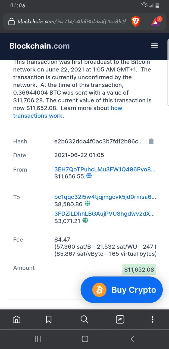Open the hamburger menu in Blockchain.com header
The image size is (169, 349).
pyautogui.click(x=154, y=46)
